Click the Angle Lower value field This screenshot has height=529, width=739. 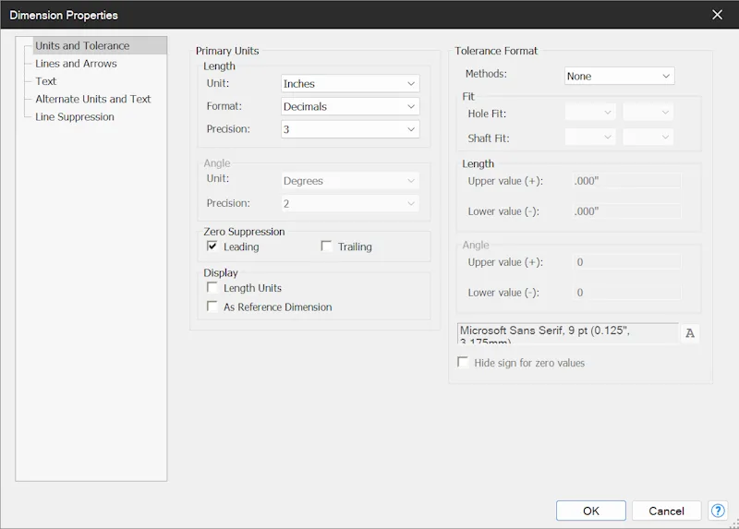click(626, 293)
